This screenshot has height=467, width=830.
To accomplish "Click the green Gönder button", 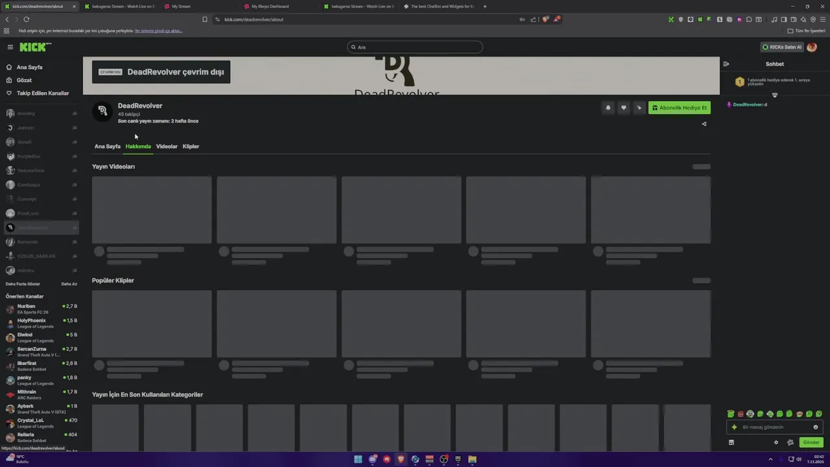I will pyautogui.click(x=811, y=442).
